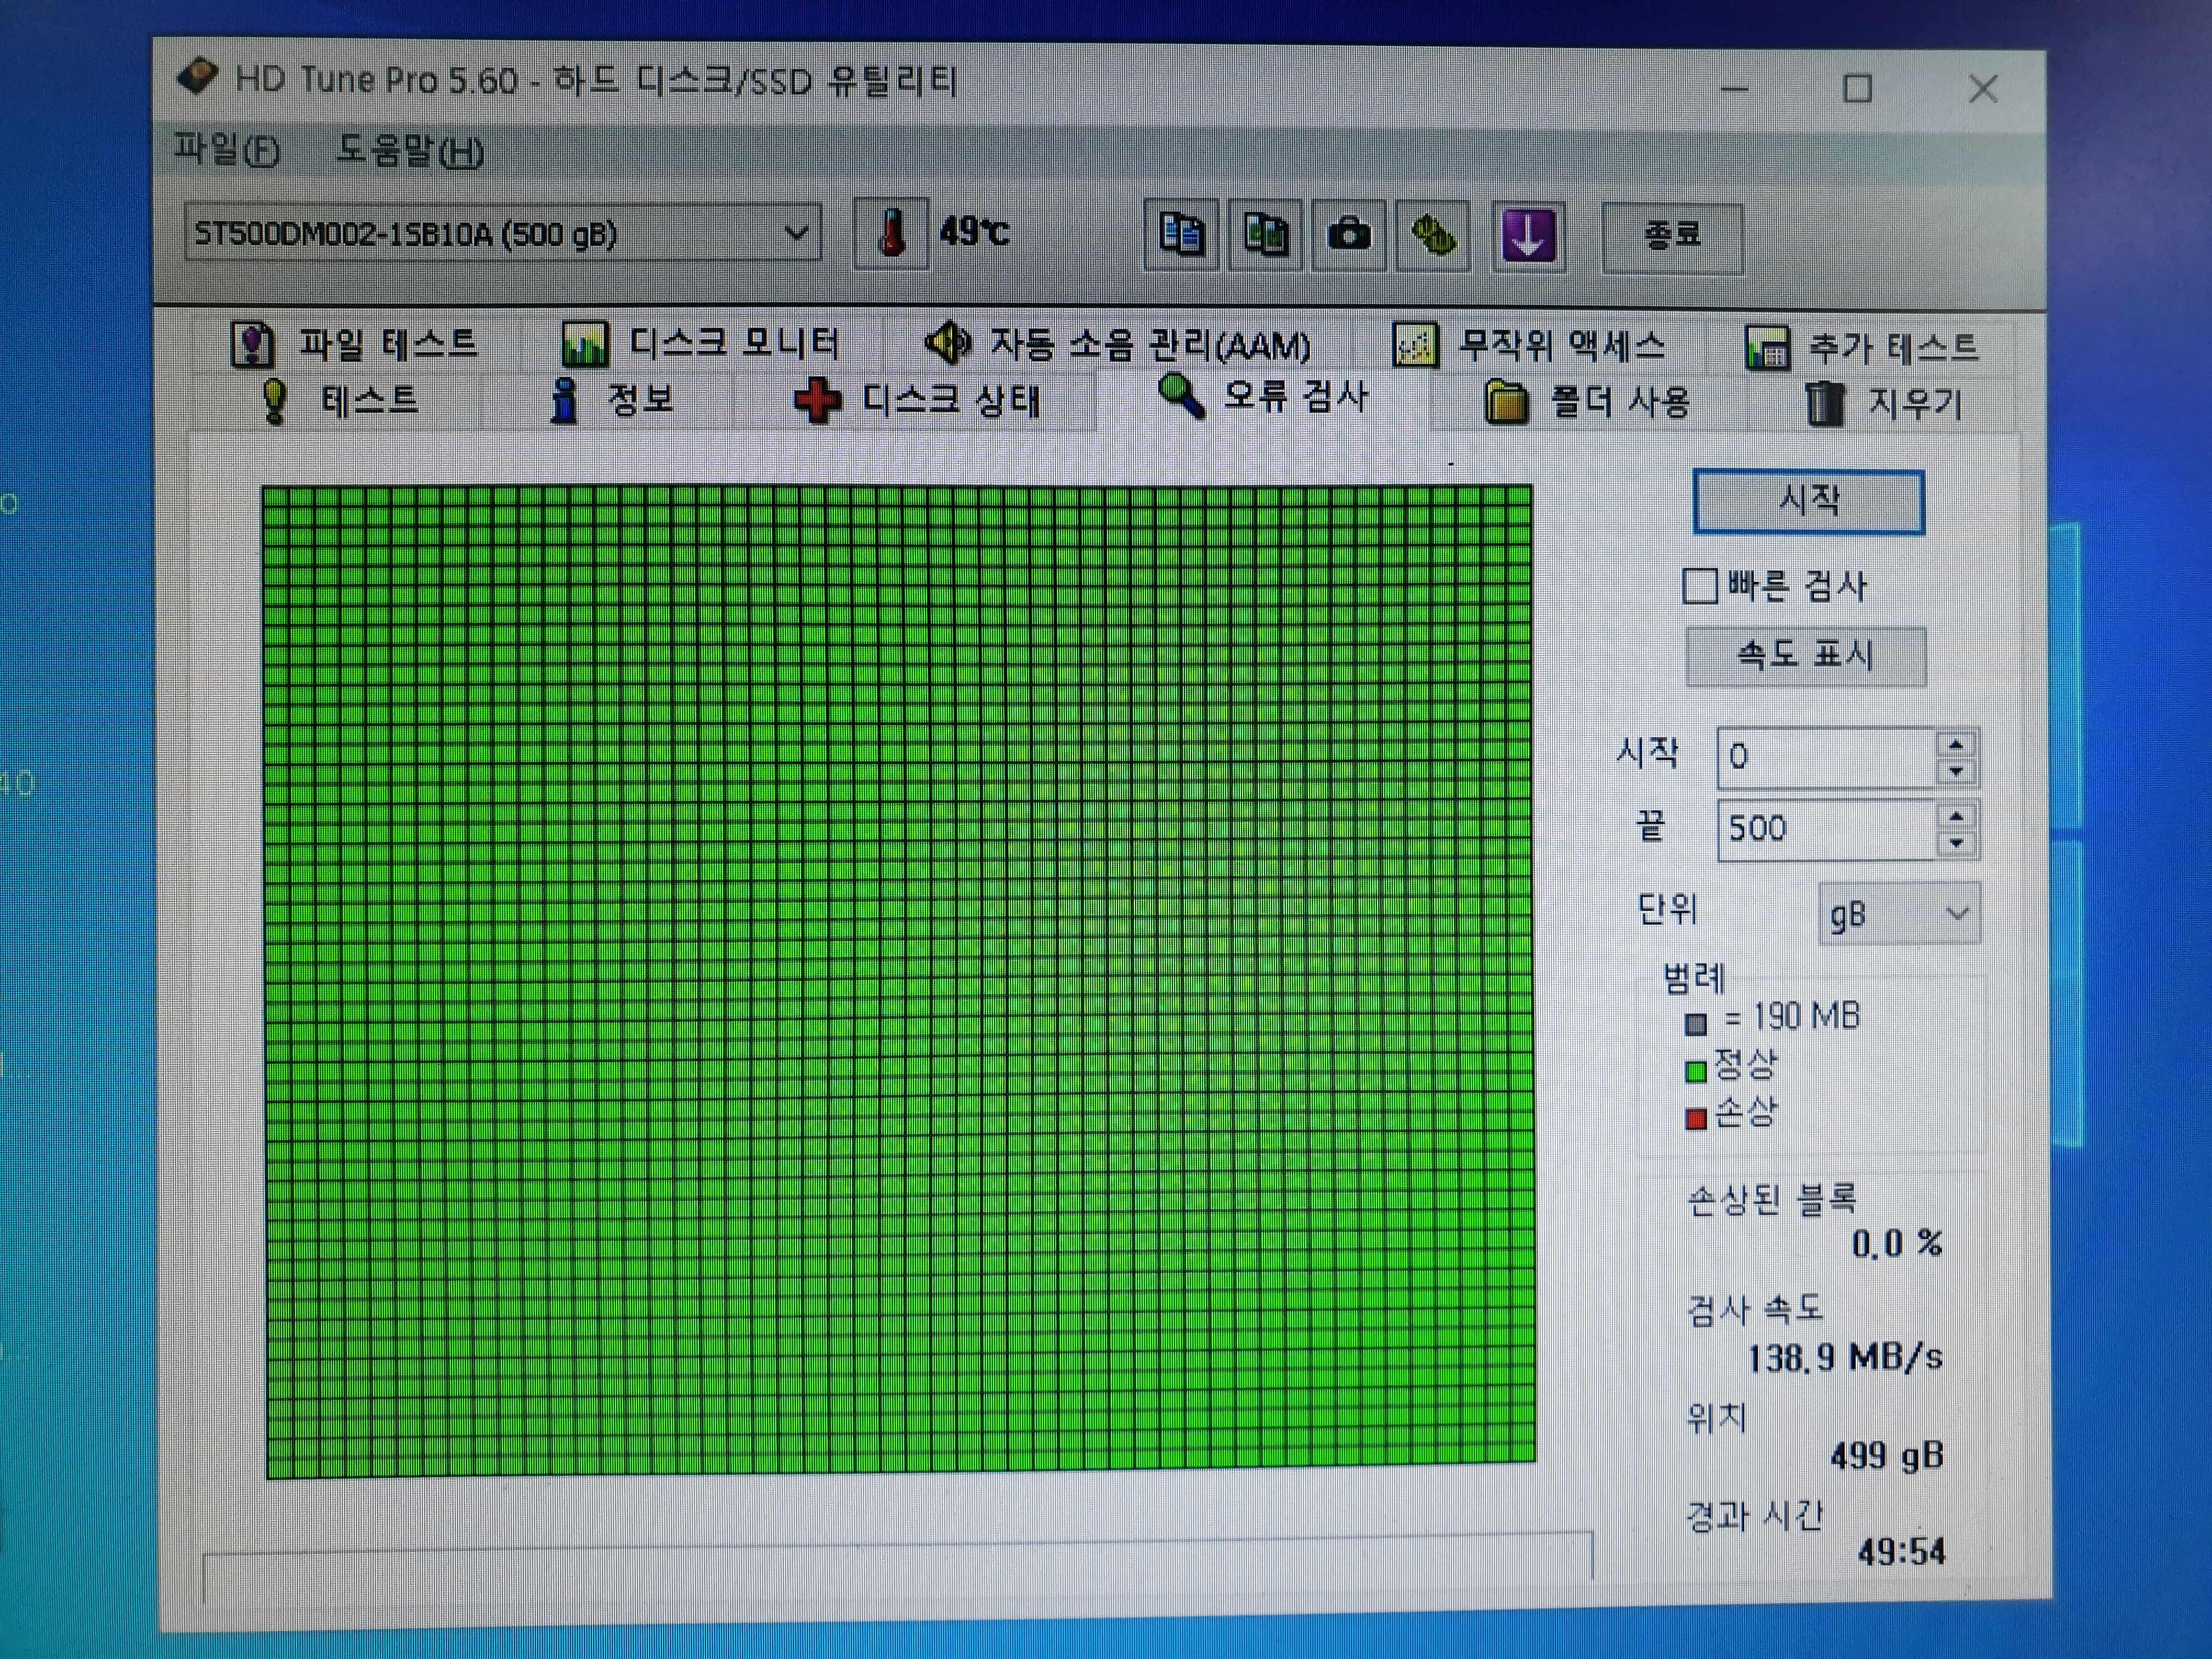This screenshot has height=1659, width=2212.
Task: Save screenshot with camera icon
Action: coord(1348,236)
